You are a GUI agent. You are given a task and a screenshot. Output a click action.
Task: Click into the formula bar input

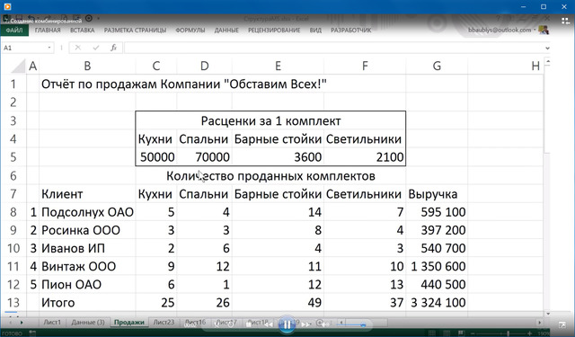click(x=333, y=48)
